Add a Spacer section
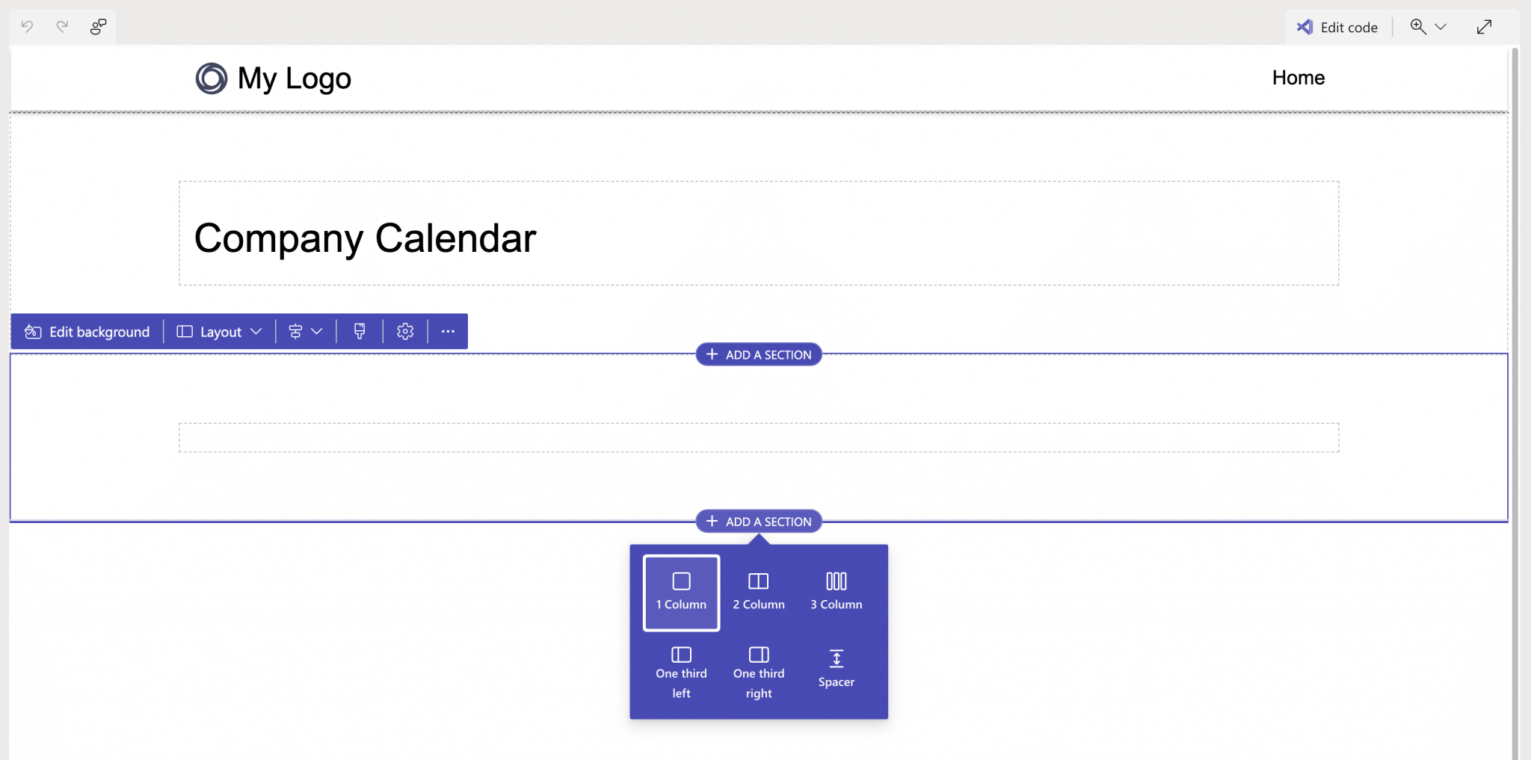Screen dimensions: 1531x760 click(836, 667)
